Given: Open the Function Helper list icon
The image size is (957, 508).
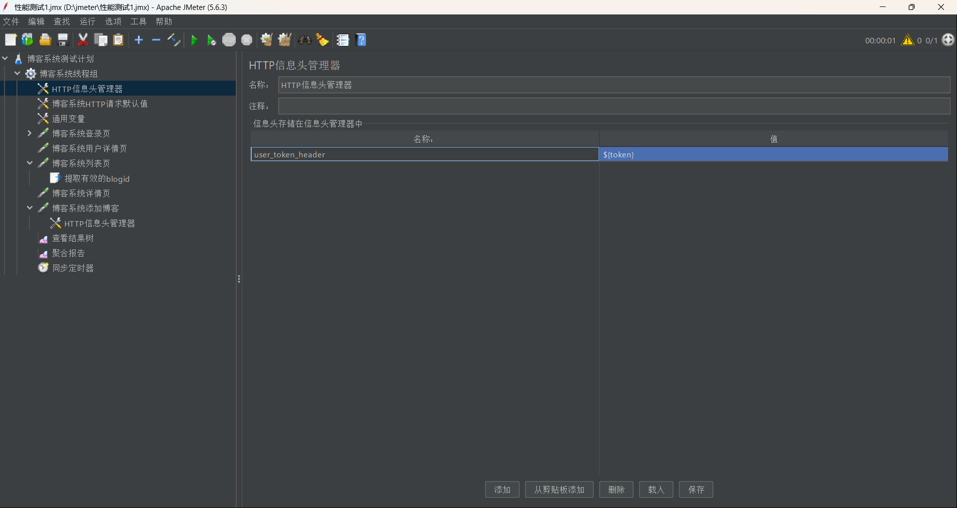Looking at the screenshot, I should pyautogui.click(x=343, y=40).
